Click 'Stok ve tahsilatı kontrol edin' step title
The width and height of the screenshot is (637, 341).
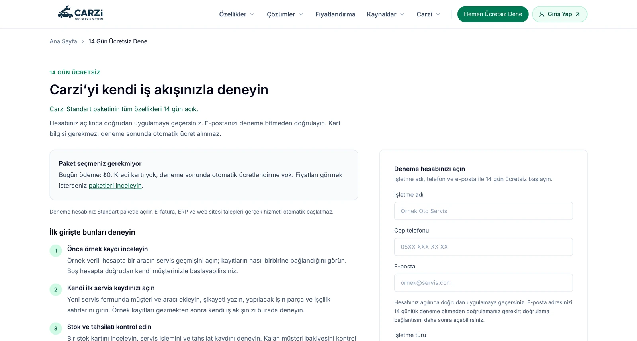pos(109,327)
